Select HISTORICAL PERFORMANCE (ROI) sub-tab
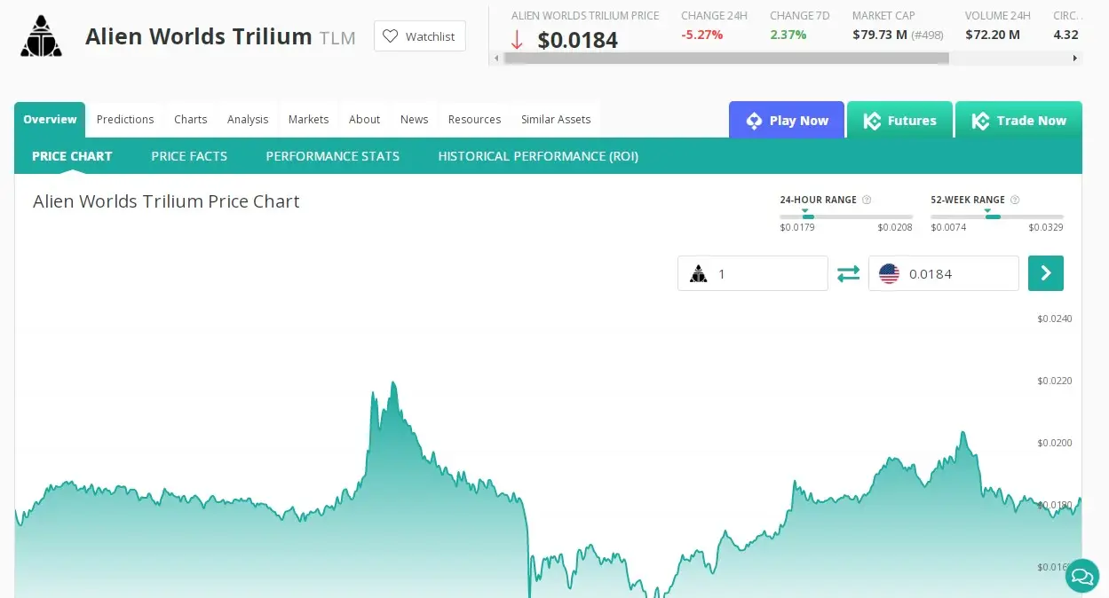Image resolution: width=1109 pixels, height=598 pixels. coord(538,156)
